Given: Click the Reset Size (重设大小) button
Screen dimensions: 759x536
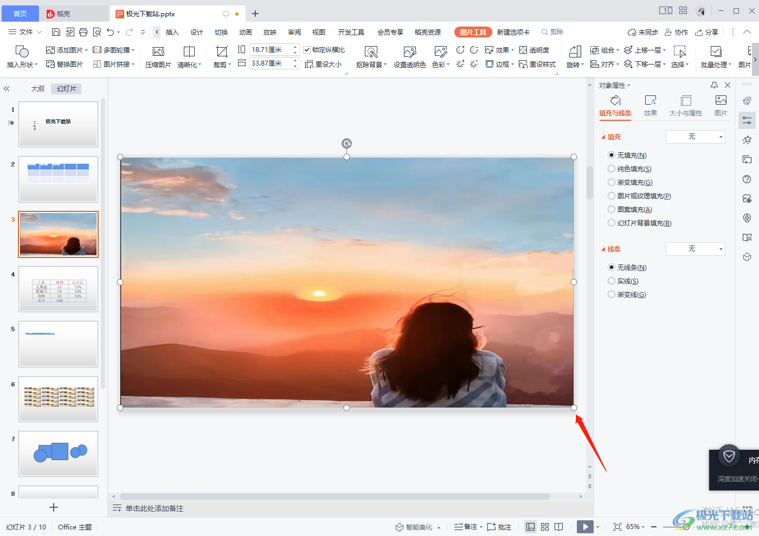Looking at the screenshot, I should [x=323, y=64].
